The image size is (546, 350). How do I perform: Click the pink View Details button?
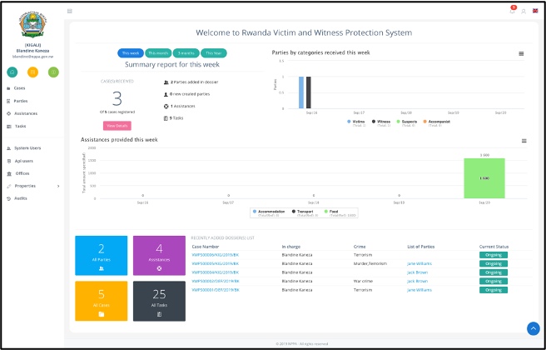click(x=117, y=125)
